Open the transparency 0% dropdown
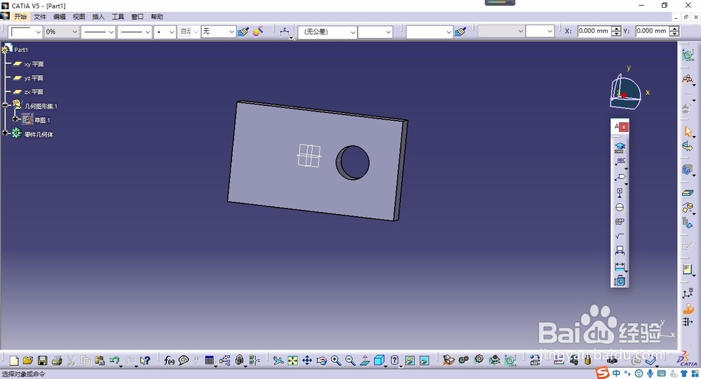The image size is (701, 379). pos(74,32)
